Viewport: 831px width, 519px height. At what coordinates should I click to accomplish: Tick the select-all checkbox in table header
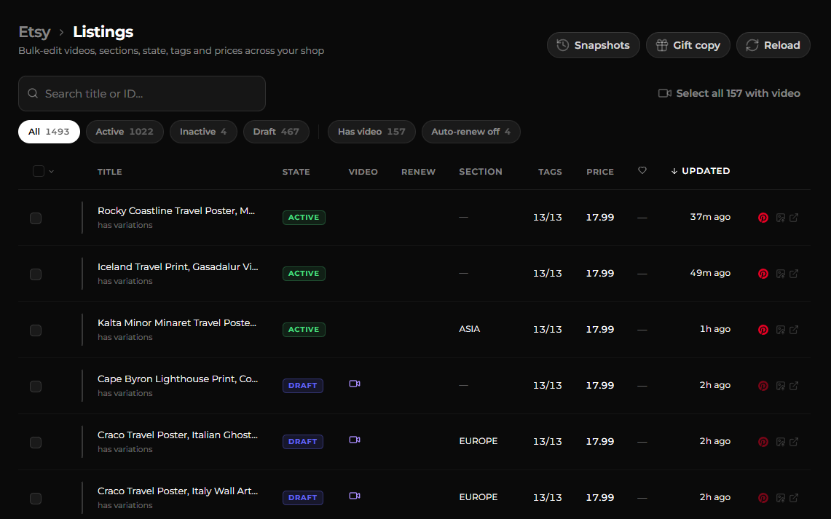click(38, 171)
